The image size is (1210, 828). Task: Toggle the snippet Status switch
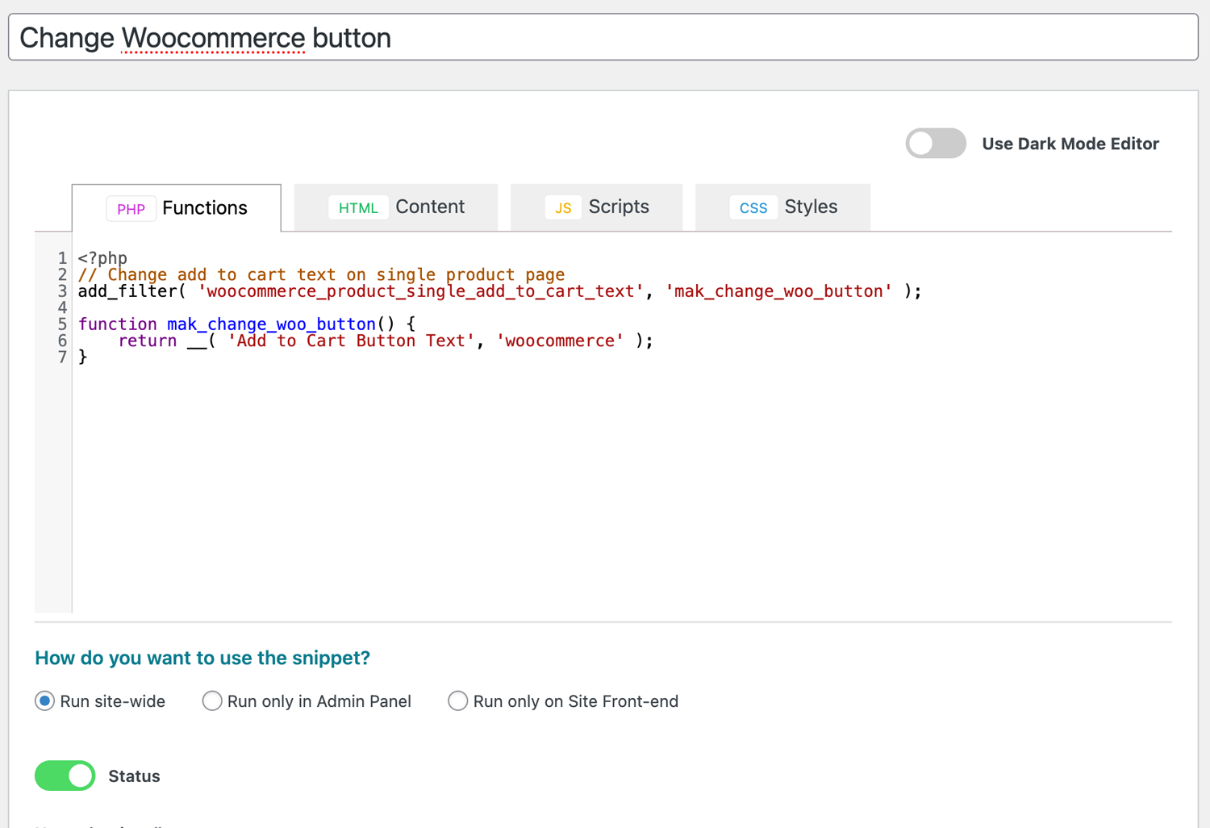tap(65, 776)
